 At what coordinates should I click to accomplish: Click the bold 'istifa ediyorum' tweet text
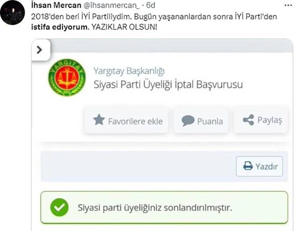[60, 27]
